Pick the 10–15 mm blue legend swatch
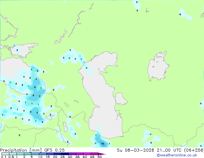This screenshot has width=204, height=158. (42, 154)
